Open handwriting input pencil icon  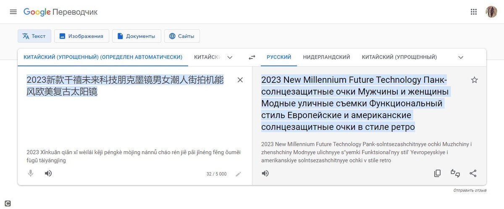[239, 174]
